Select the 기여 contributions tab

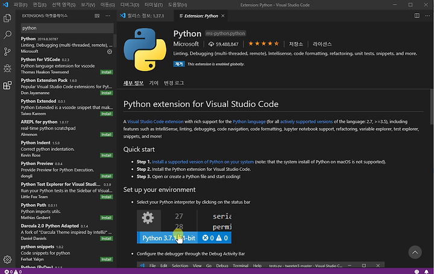click(154, 83)
